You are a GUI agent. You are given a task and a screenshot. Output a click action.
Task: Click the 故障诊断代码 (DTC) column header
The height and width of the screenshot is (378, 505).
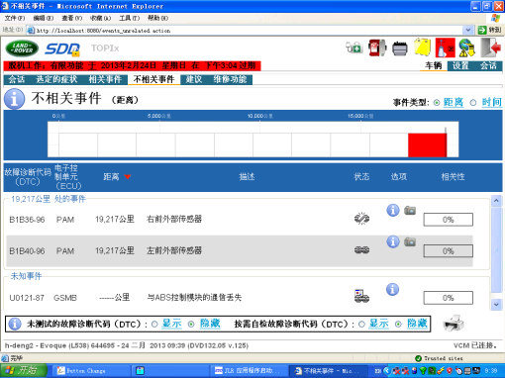click(28, 177)
